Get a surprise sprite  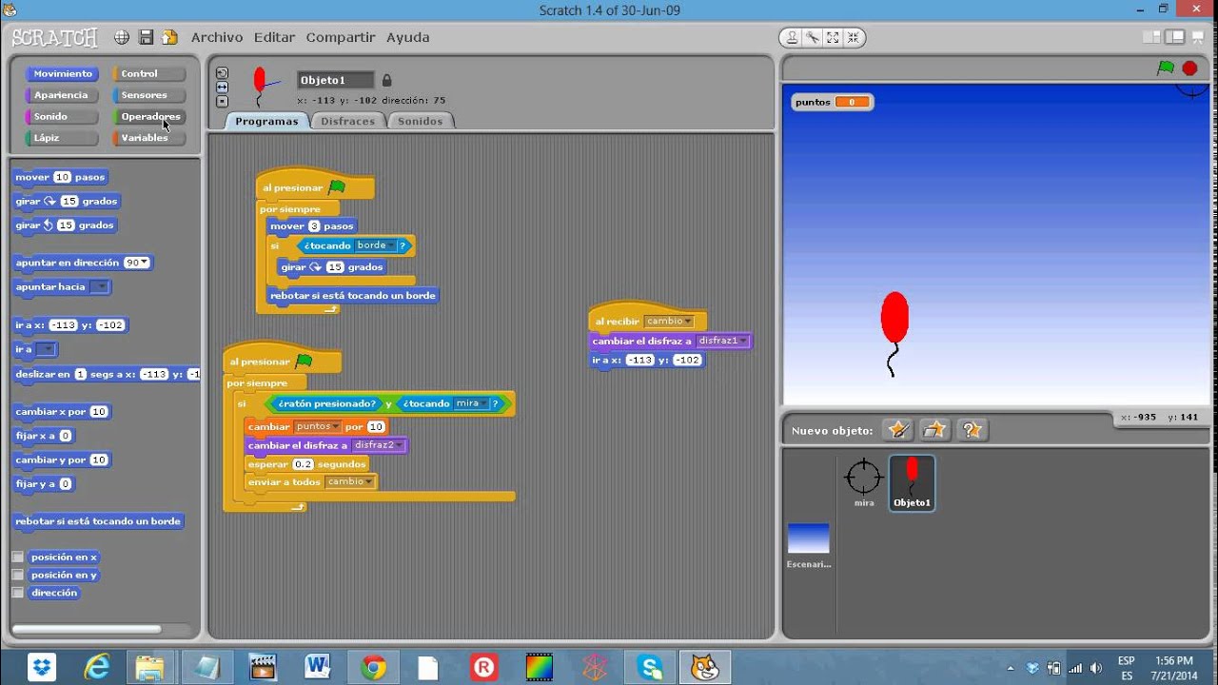(972, 430)
